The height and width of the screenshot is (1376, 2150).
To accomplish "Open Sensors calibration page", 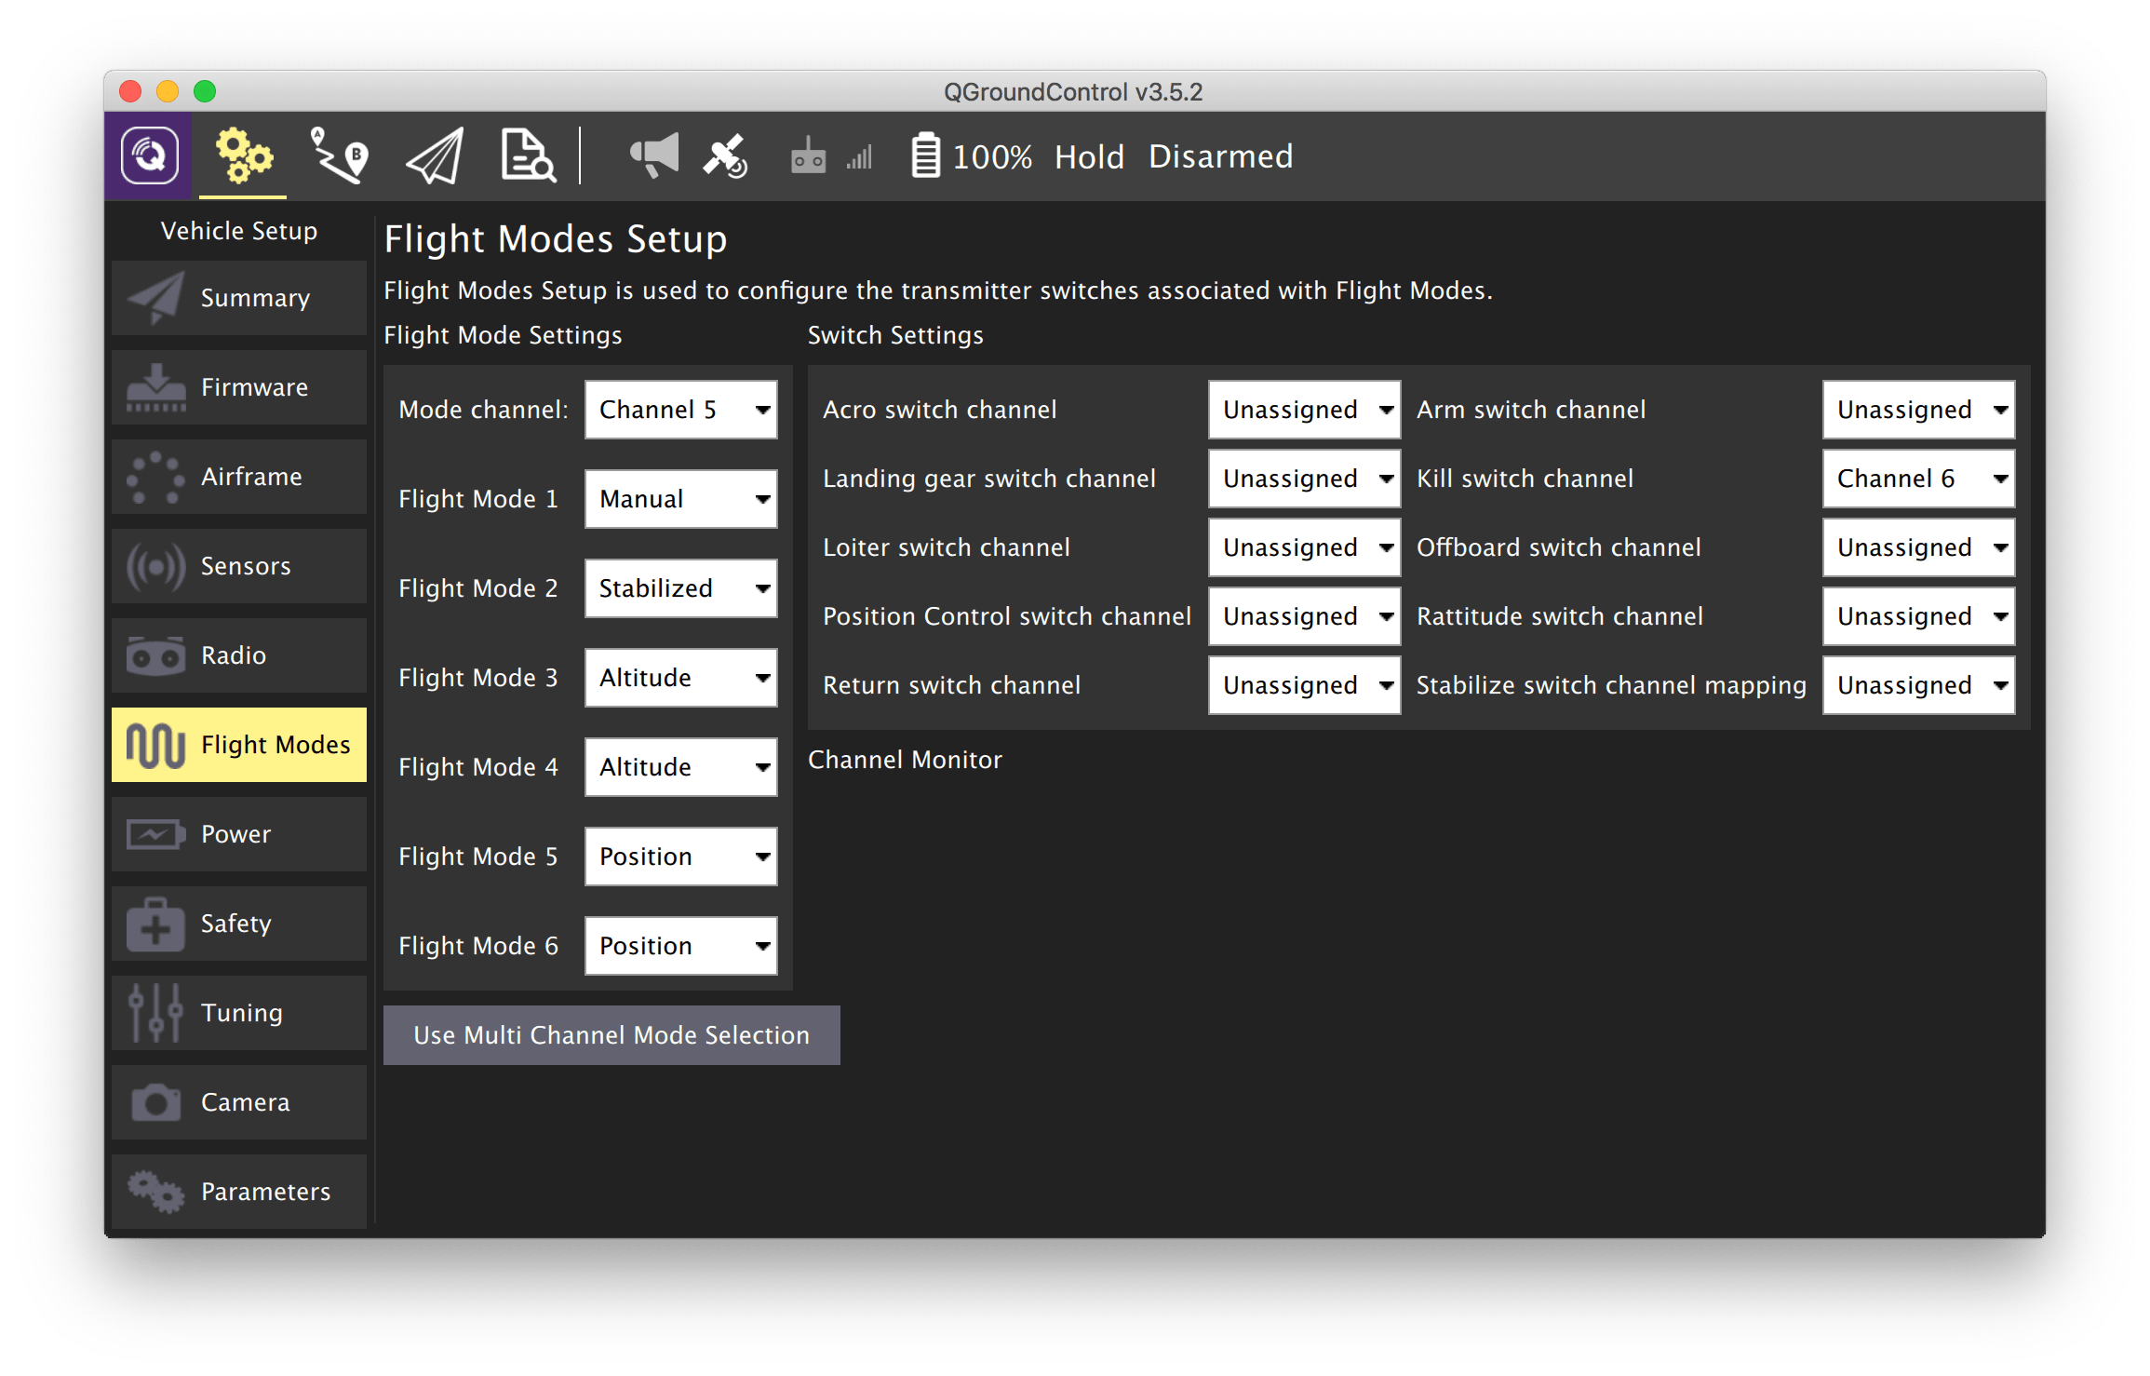I will (239, 566).
